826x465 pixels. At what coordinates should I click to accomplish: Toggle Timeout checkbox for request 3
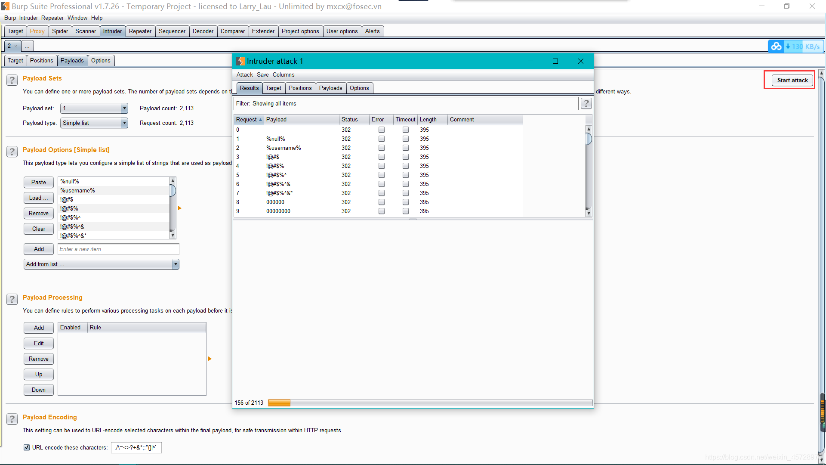click(405, 157)
